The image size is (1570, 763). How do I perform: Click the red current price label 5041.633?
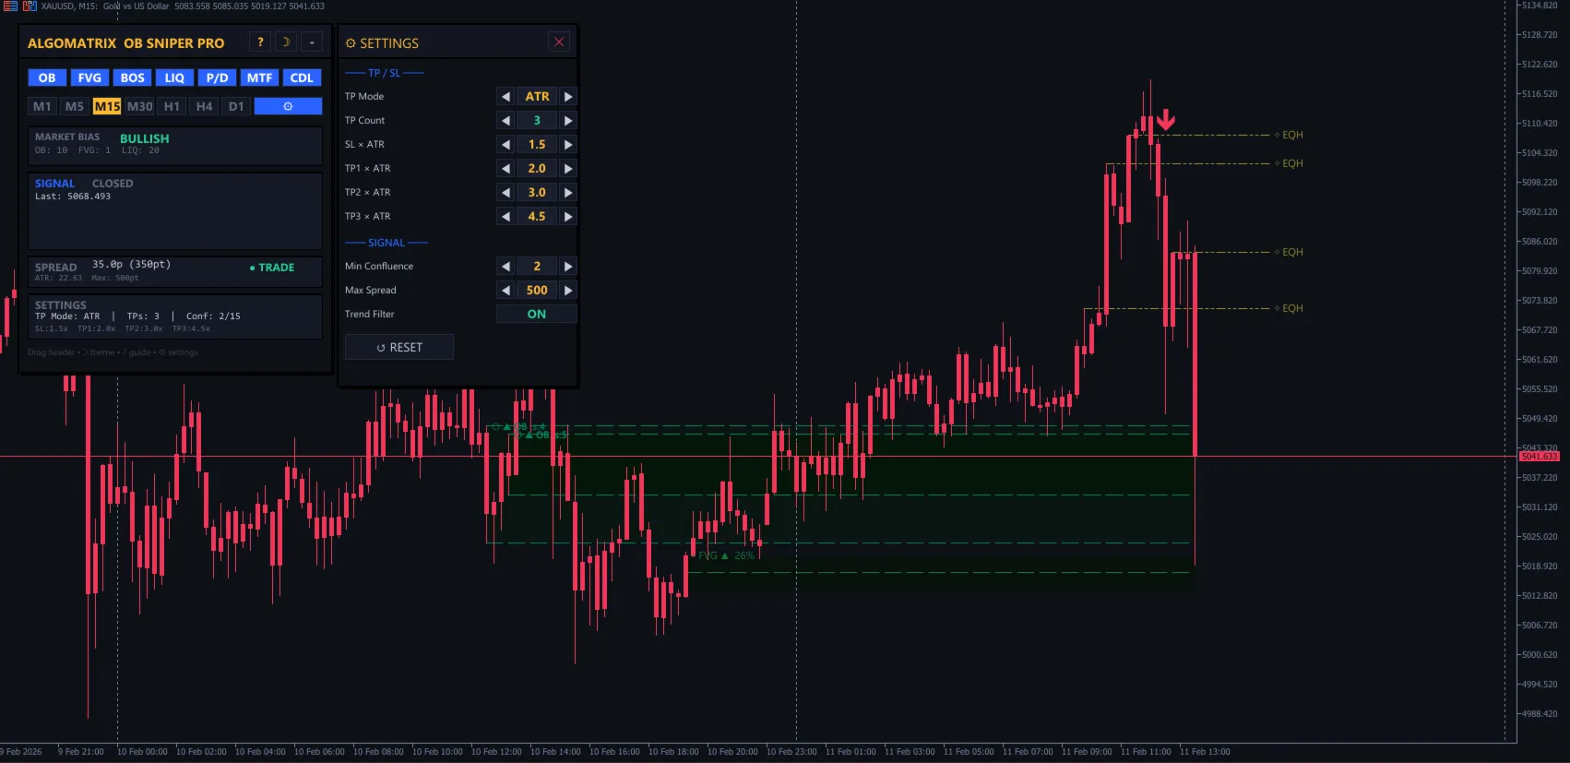1540,457
